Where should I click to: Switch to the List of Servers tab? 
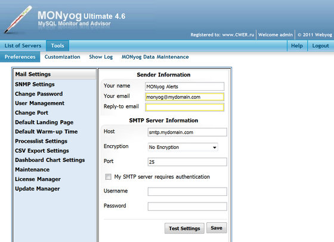(x=23, y=45)
